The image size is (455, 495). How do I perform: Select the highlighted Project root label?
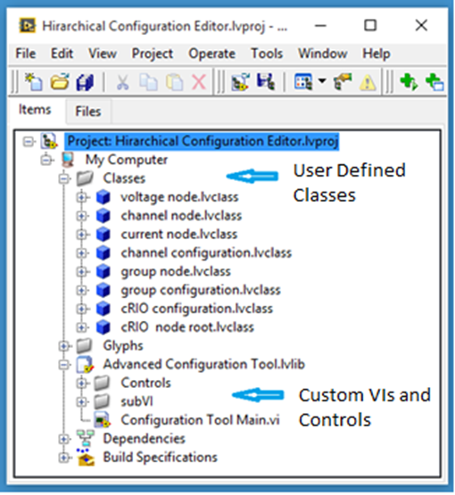pos(203,141)
